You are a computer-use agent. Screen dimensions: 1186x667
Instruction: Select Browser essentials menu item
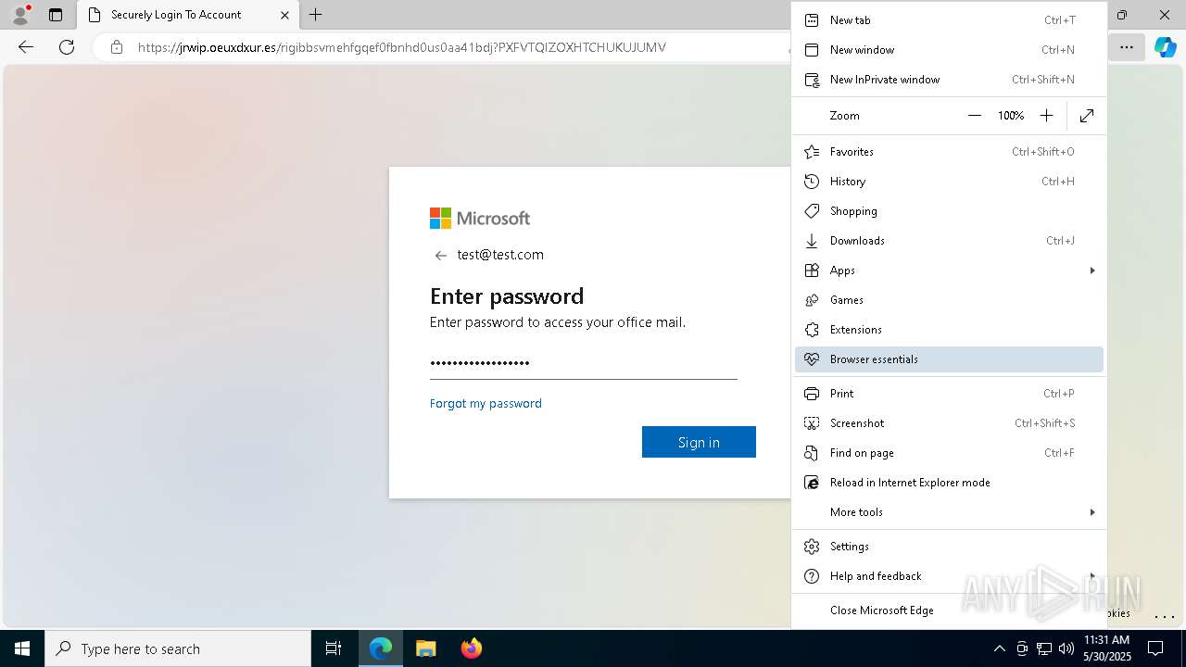pyautogui.click(x=949, y=359)
